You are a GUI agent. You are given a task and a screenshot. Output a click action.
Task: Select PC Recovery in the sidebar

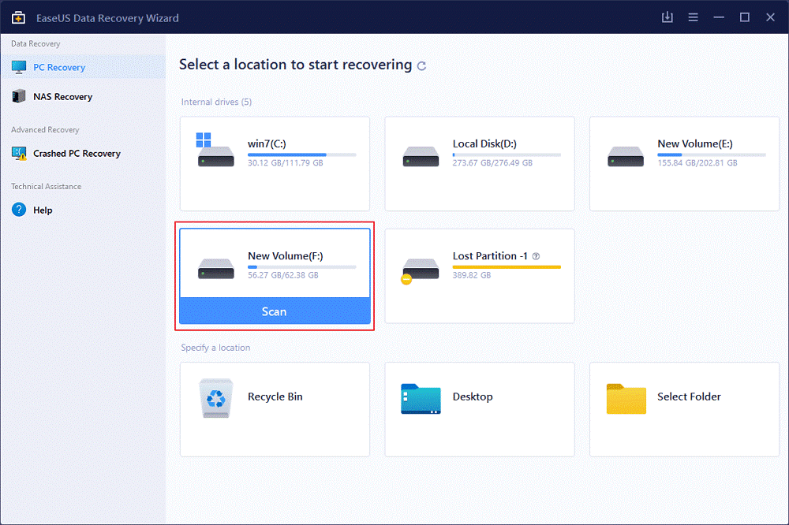[83, 67]
